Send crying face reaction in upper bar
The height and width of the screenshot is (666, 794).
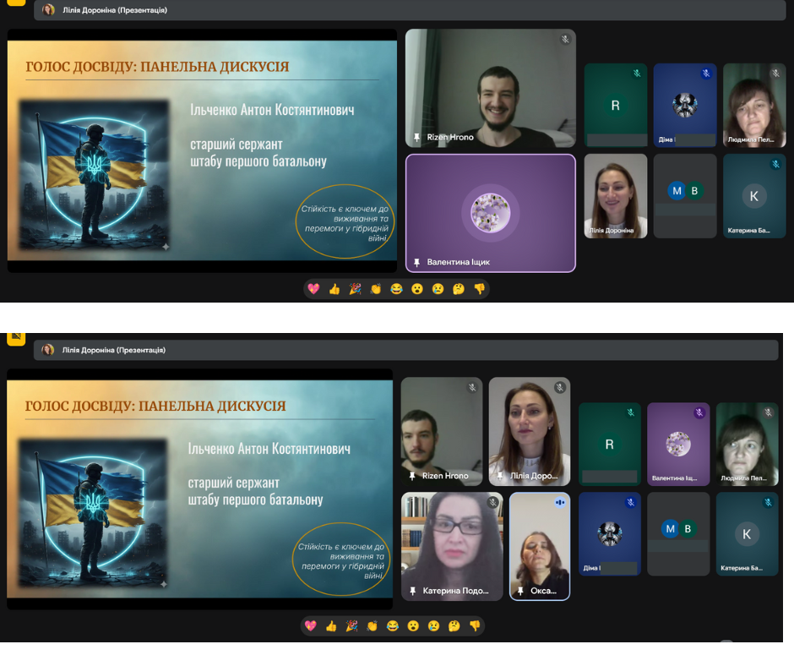pos(438,289)
